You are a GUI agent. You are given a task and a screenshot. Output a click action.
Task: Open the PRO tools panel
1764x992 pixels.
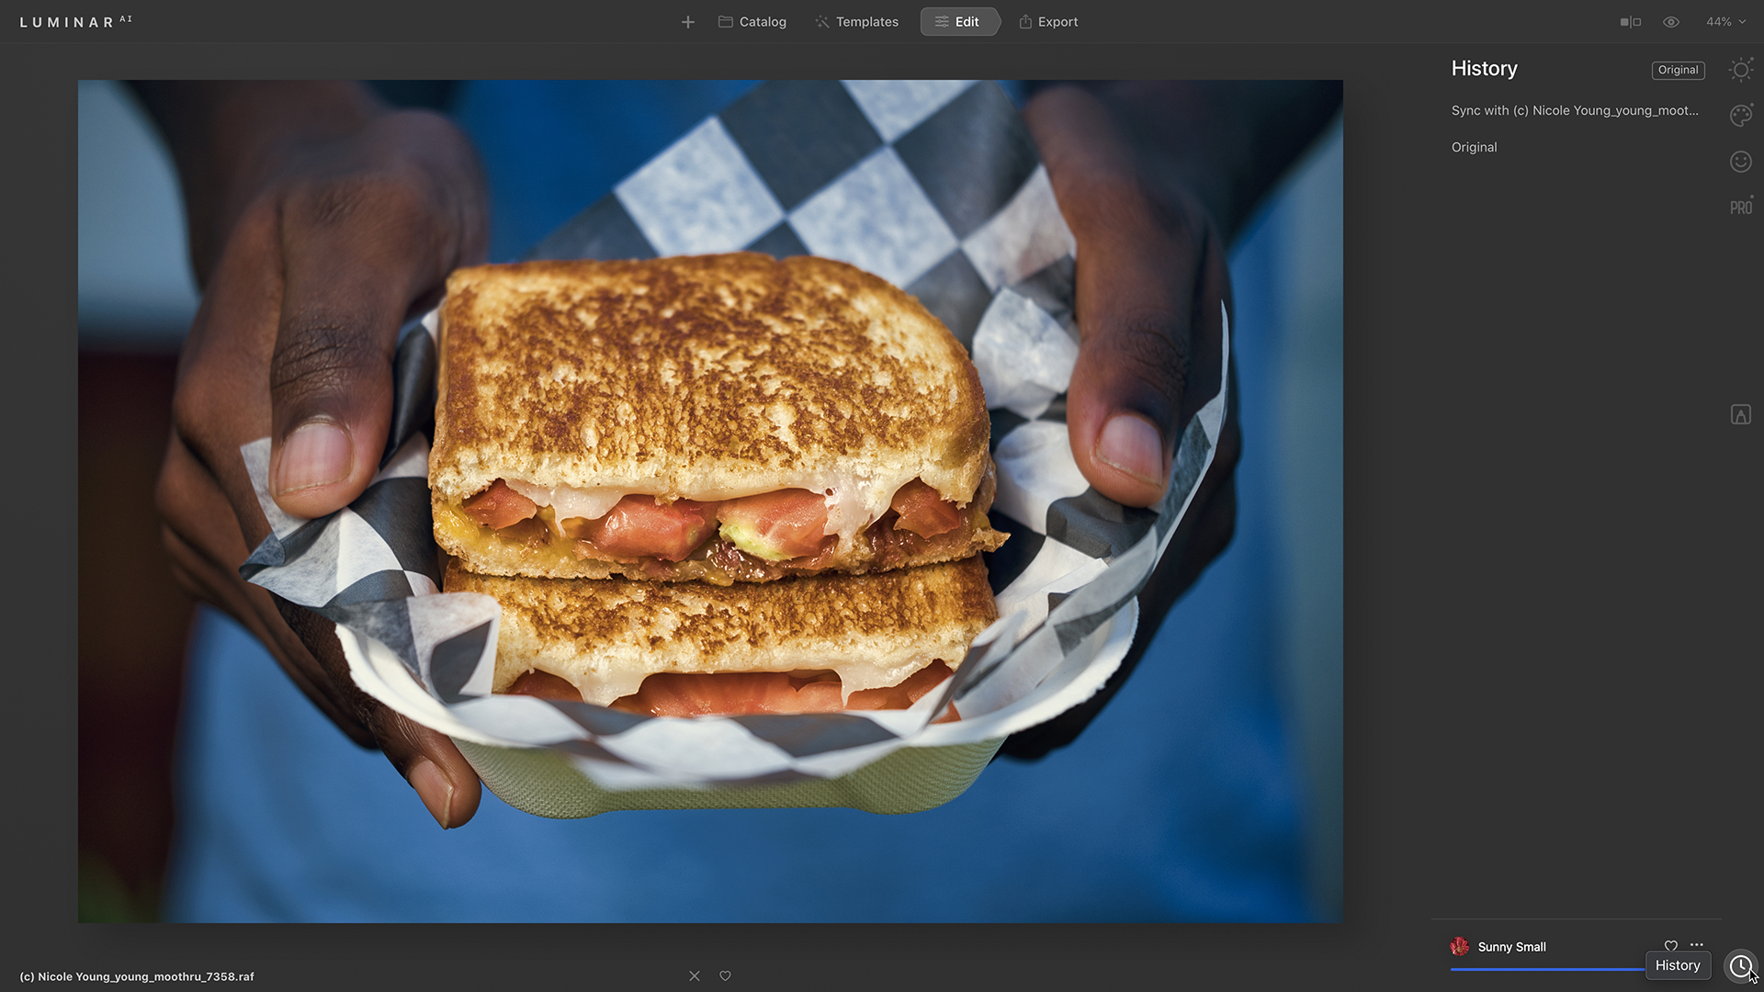click(x=1741, y=207)
